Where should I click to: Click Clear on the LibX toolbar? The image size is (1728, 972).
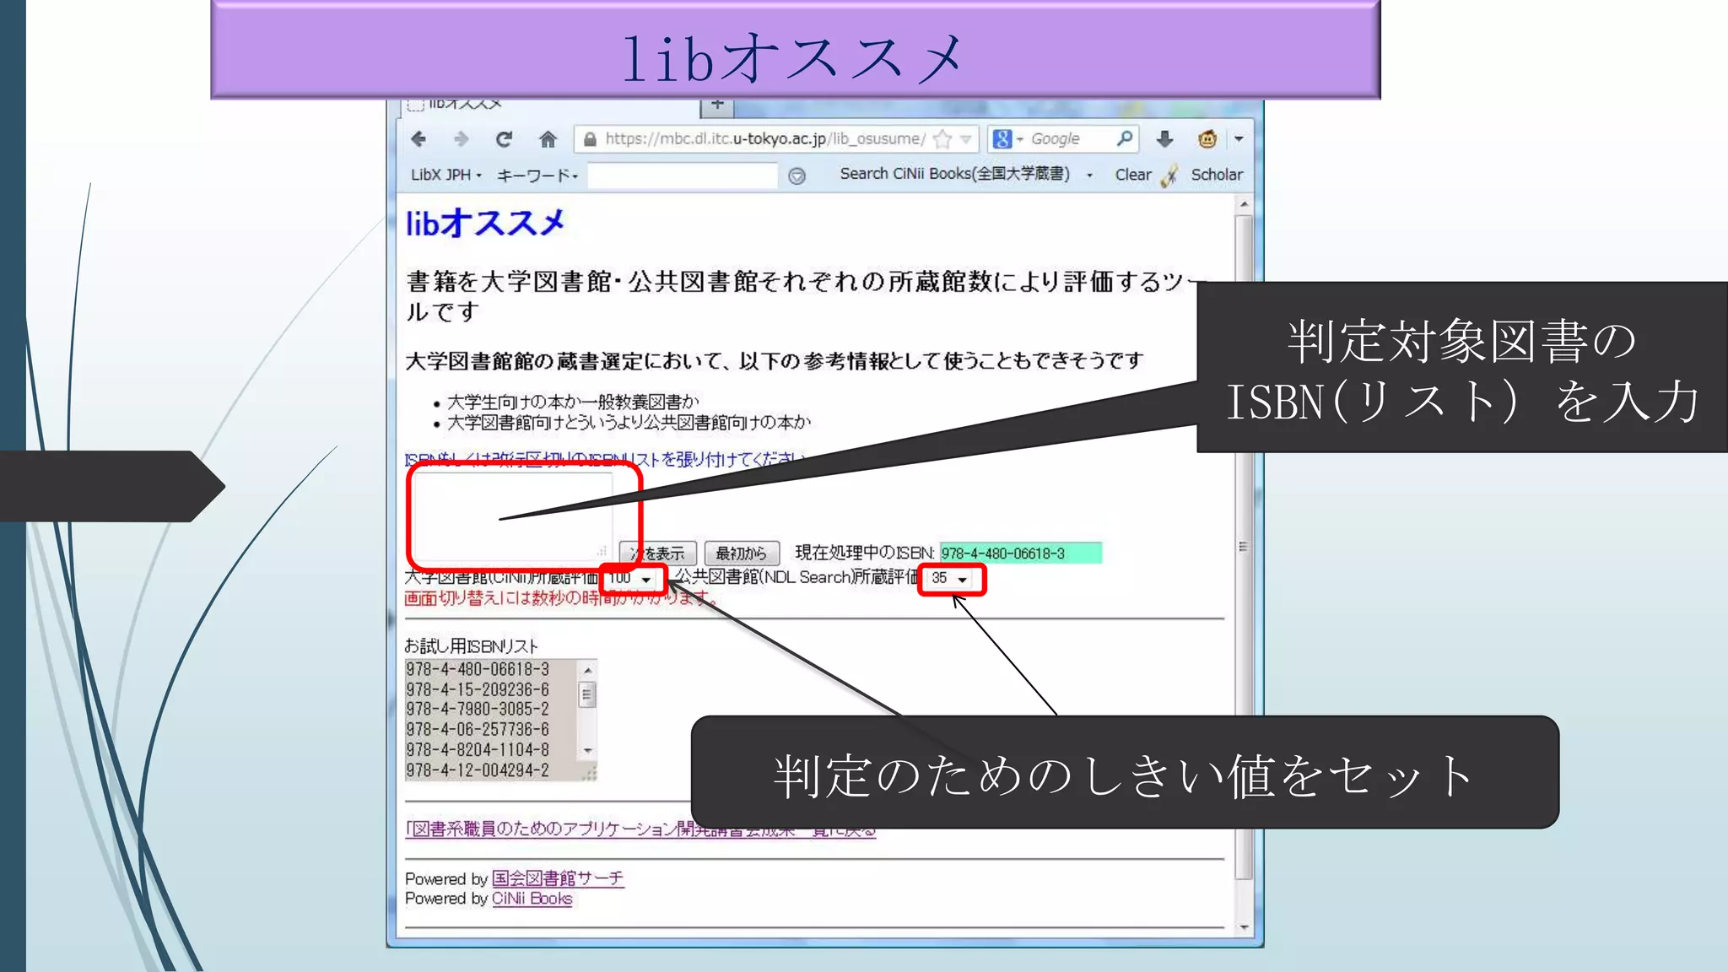pos(1132,175)
